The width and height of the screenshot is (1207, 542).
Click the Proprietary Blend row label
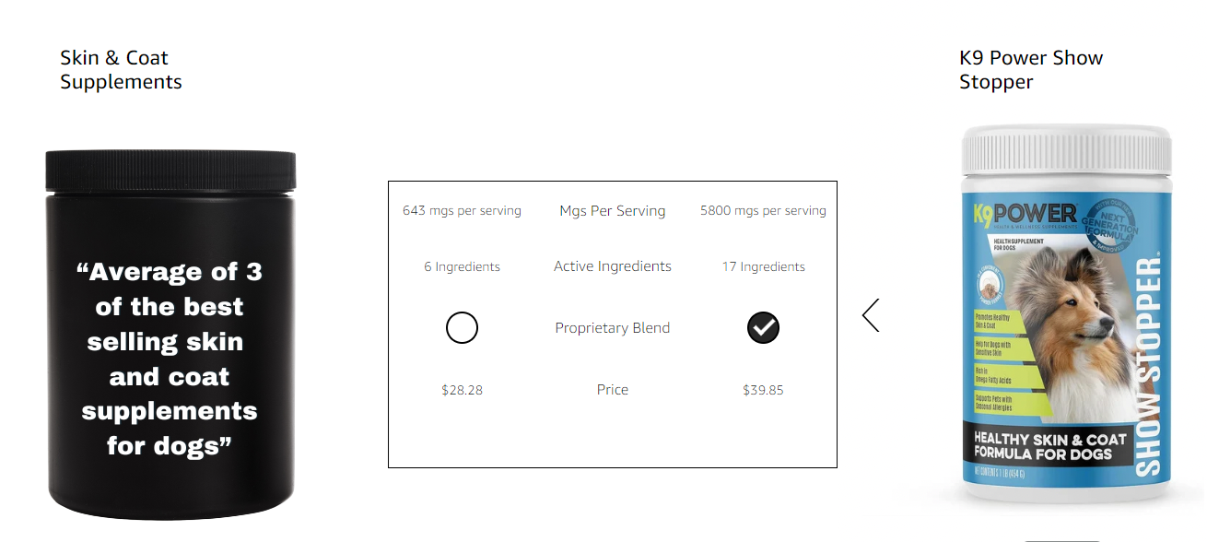click(613, 328)
